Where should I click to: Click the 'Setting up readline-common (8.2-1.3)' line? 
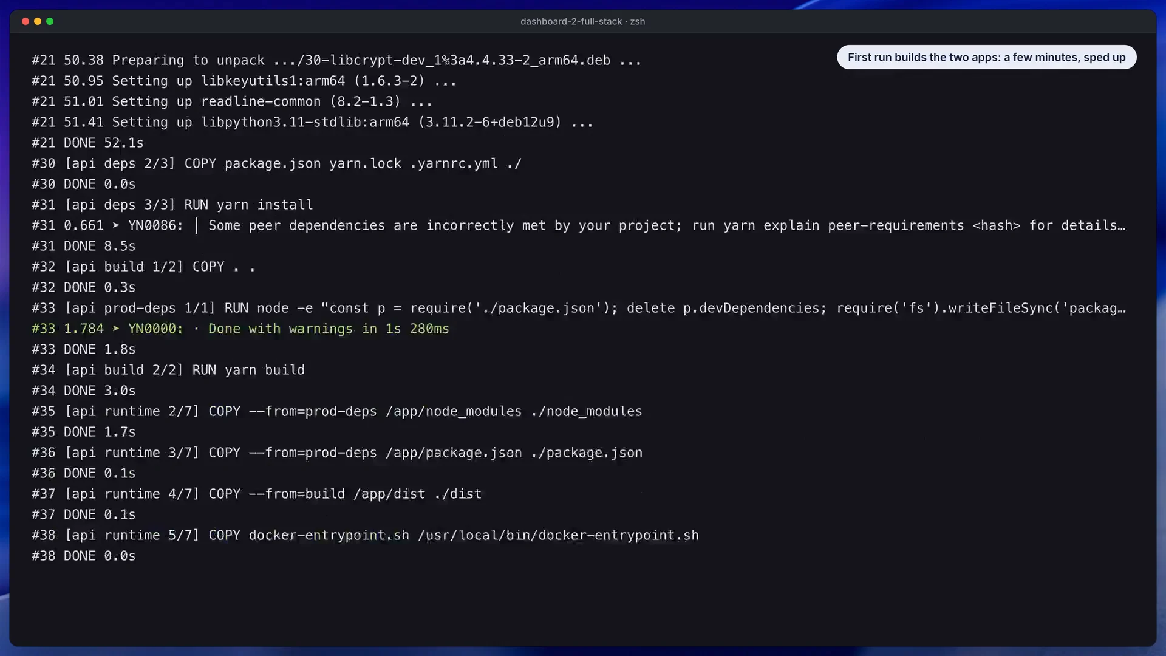tap(232, 101)
